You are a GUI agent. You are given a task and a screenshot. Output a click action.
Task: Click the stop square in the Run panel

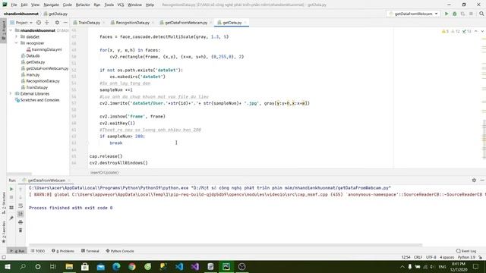pyautogui.click(x=11, y=197)
